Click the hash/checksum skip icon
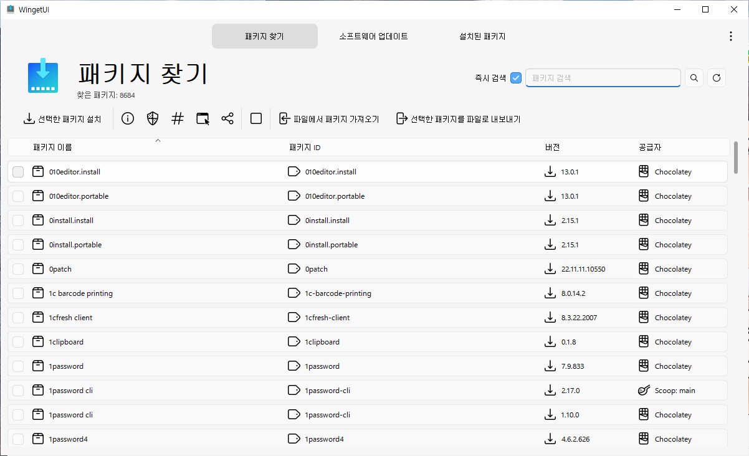749x456 pixels. [177, 118]
